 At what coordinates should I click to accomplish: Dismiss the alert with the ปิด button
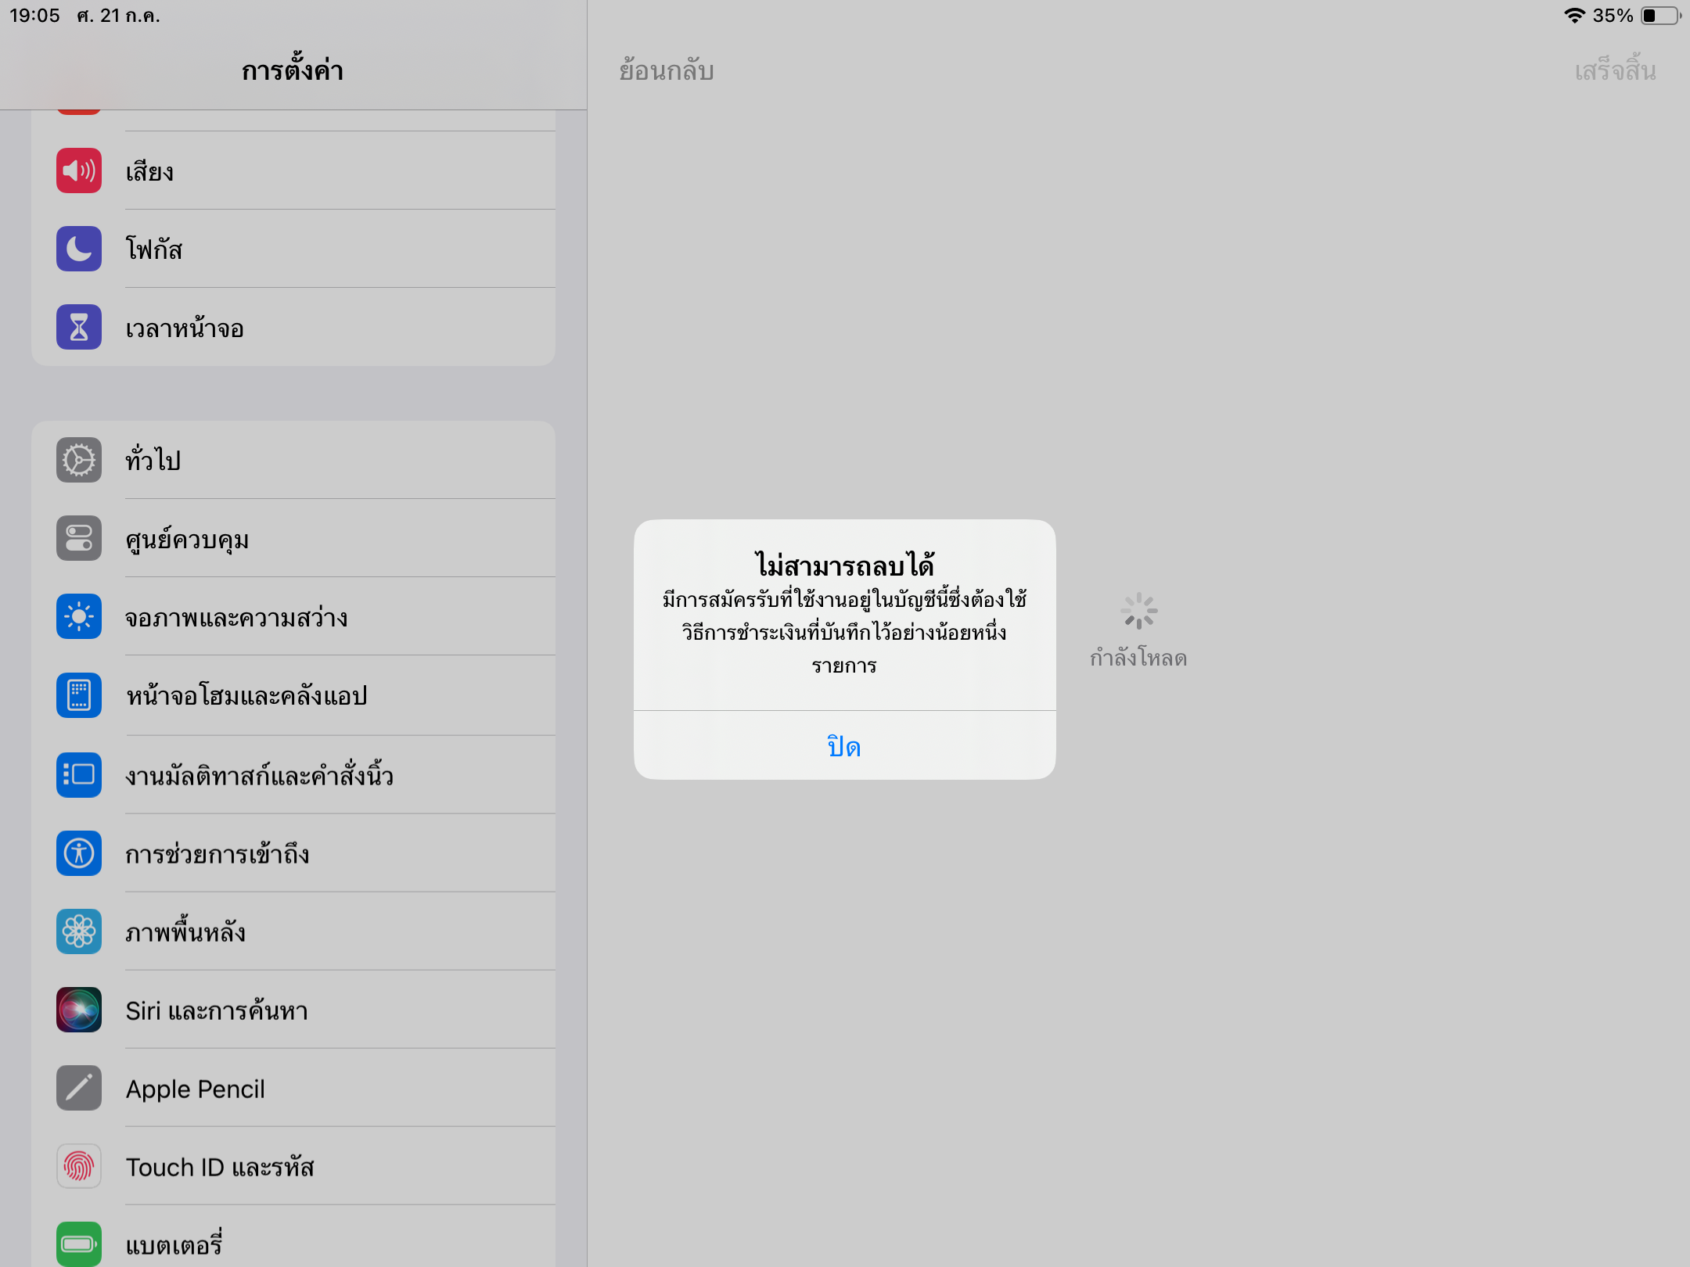844,746
